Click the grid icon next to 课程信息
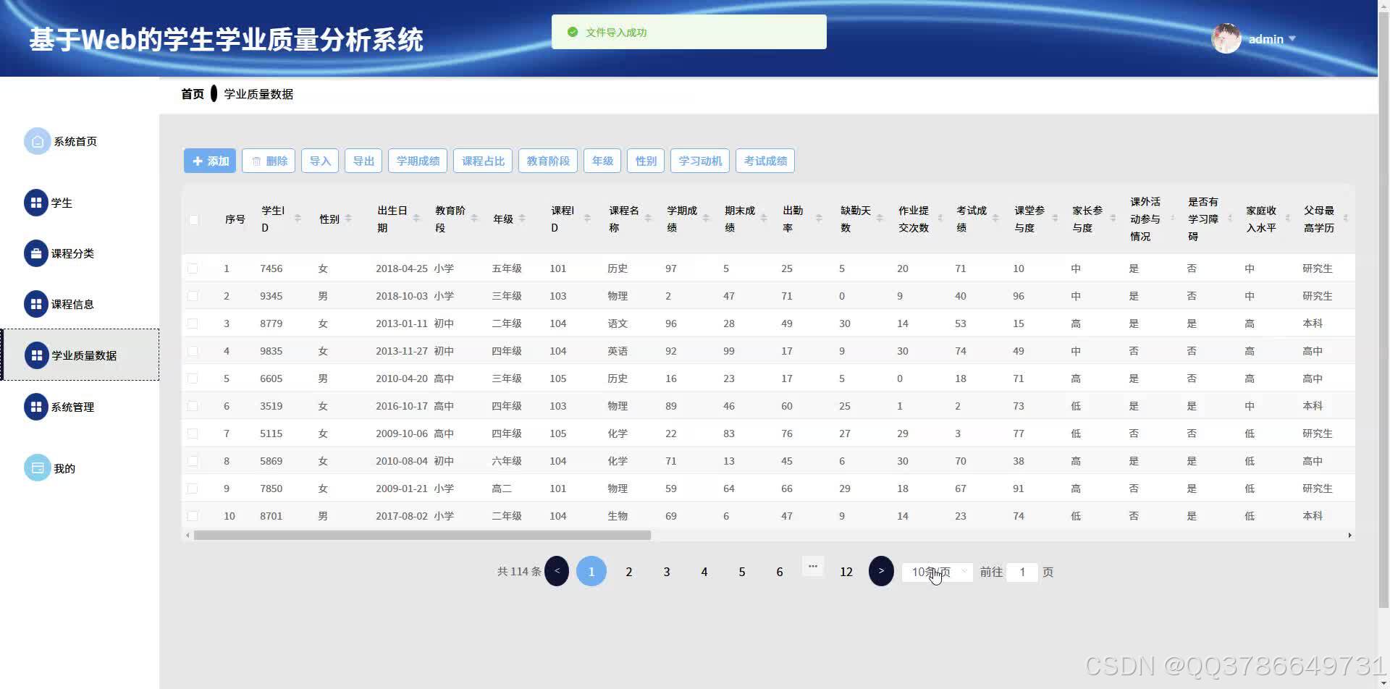 36,304
